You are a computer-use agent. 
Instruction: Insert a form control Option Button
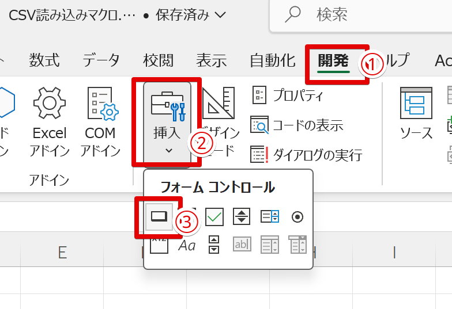[x=297, y=216]
